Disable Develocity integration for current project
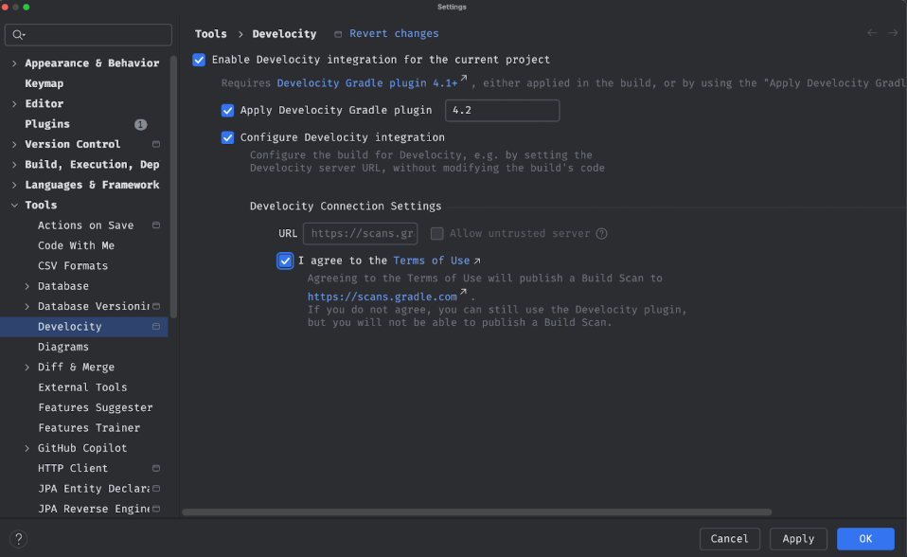The width and height of the screenshot is (907, 557). 199,60
